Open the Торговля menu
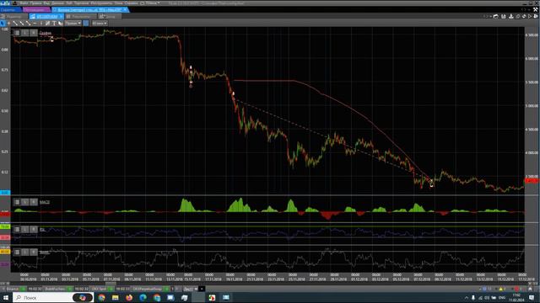540x303 pixels. (82, 3)
